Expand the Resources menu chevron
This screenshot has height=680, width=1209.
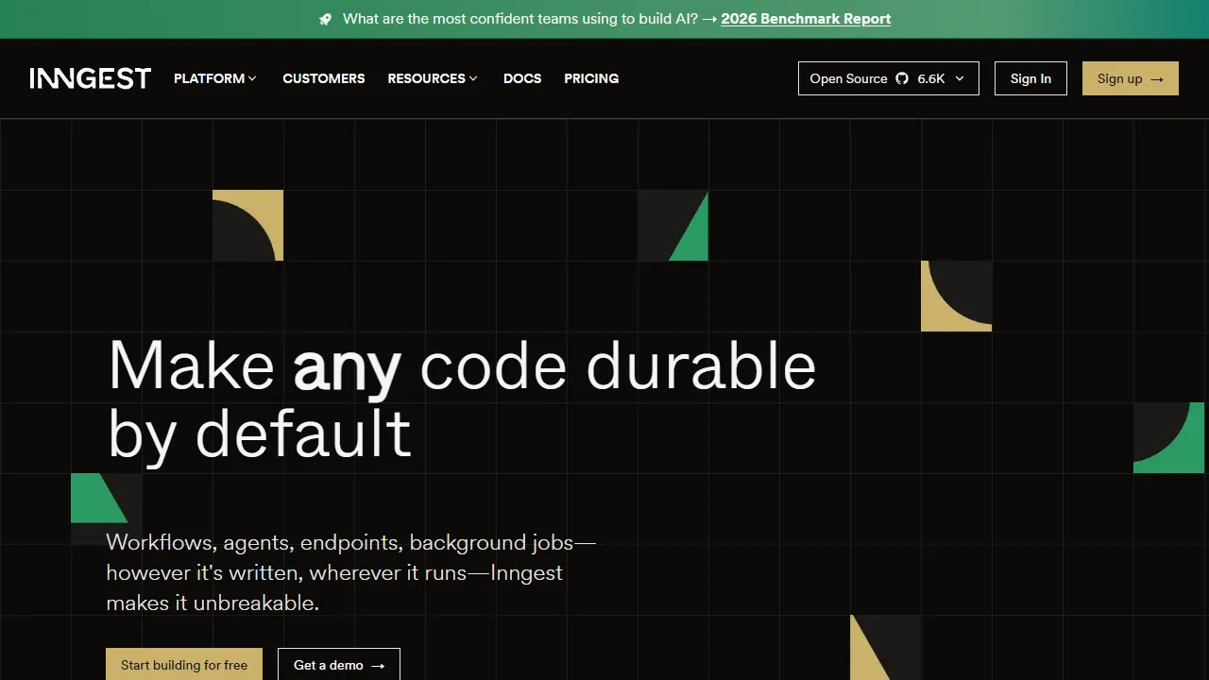click(473, 78)
